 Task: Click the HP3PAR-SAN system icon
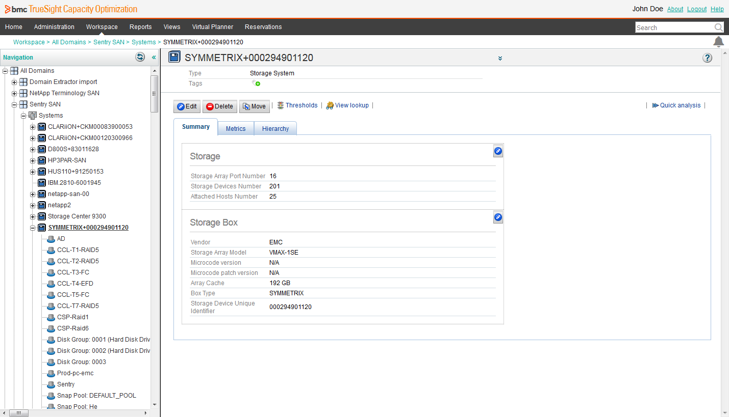[x=42, y=160]
